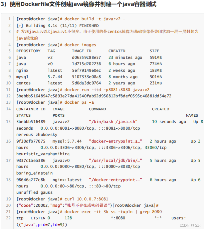Click the JSON response with code 20002

[x=64, y=205]
